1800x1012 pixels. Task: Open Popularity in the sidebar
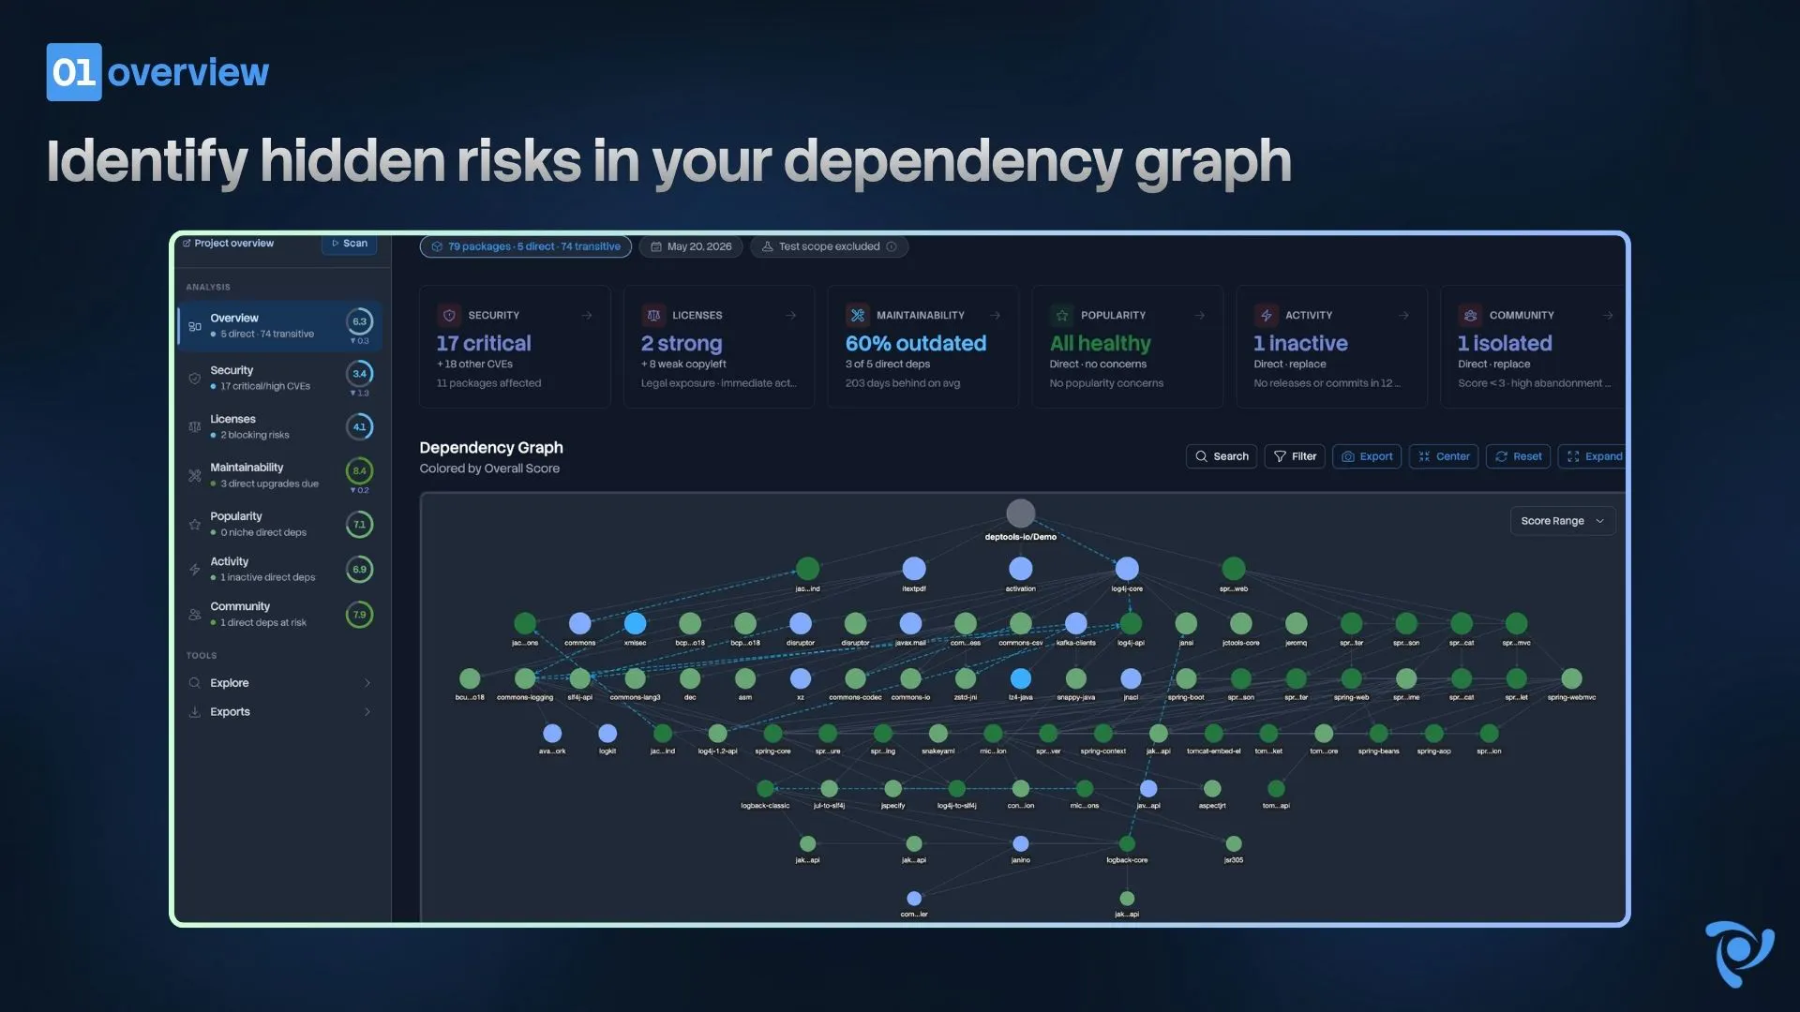click(280, 525)
